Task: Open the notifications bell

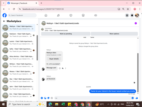Action: 132,15
